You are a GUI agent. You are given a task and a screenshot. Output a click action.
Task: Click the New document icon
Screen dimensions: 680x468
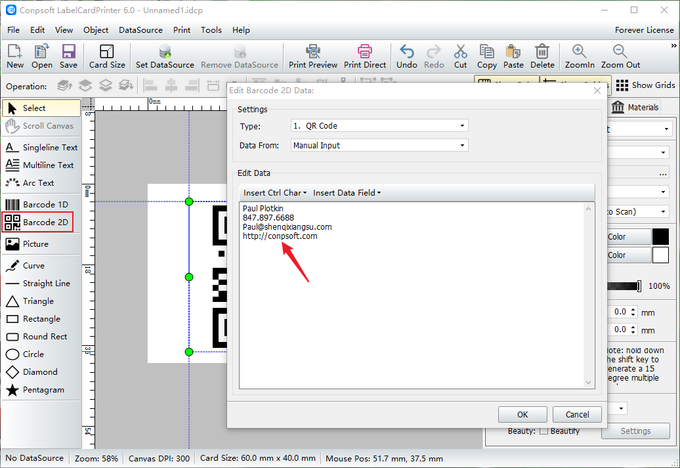click(14, 56)
